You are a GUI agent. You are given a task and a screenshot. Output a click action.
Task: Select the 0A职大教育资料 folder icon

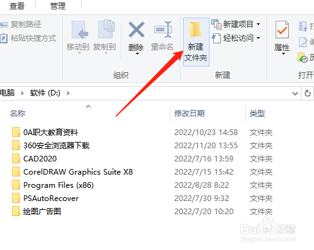(16, 132)
